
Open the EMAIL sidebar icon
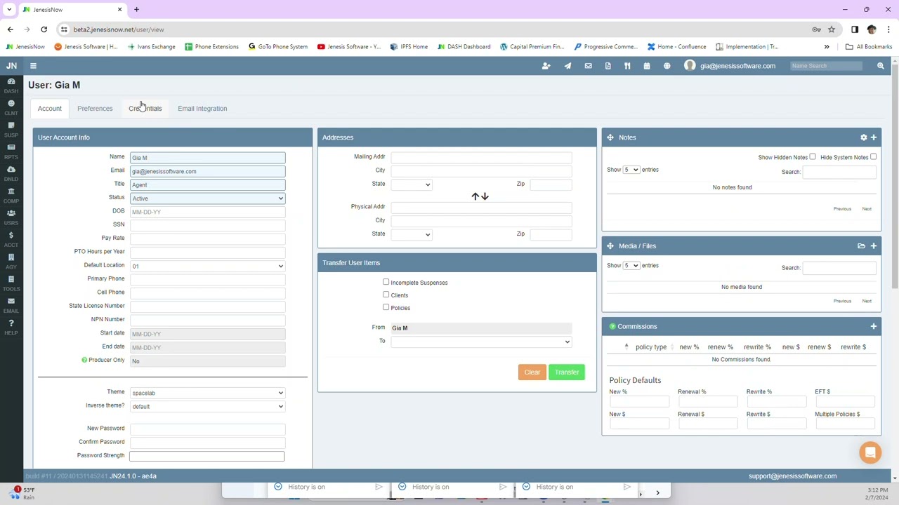pos(11,305)
